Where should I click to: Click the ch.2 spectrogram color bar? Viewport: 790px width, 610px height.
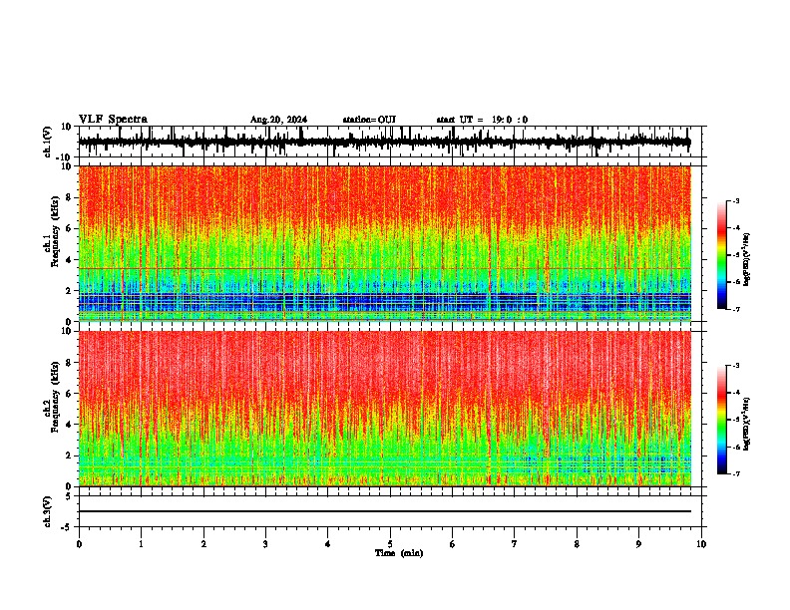[x=721, y=420]
